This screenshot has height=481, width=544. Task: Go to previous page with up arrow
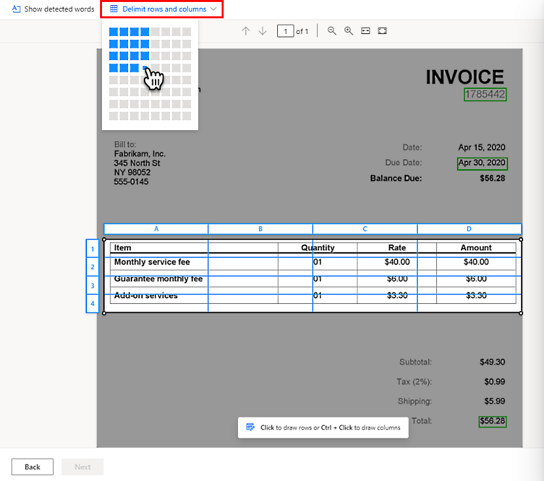pyautogui.click(x=246, y=31)
